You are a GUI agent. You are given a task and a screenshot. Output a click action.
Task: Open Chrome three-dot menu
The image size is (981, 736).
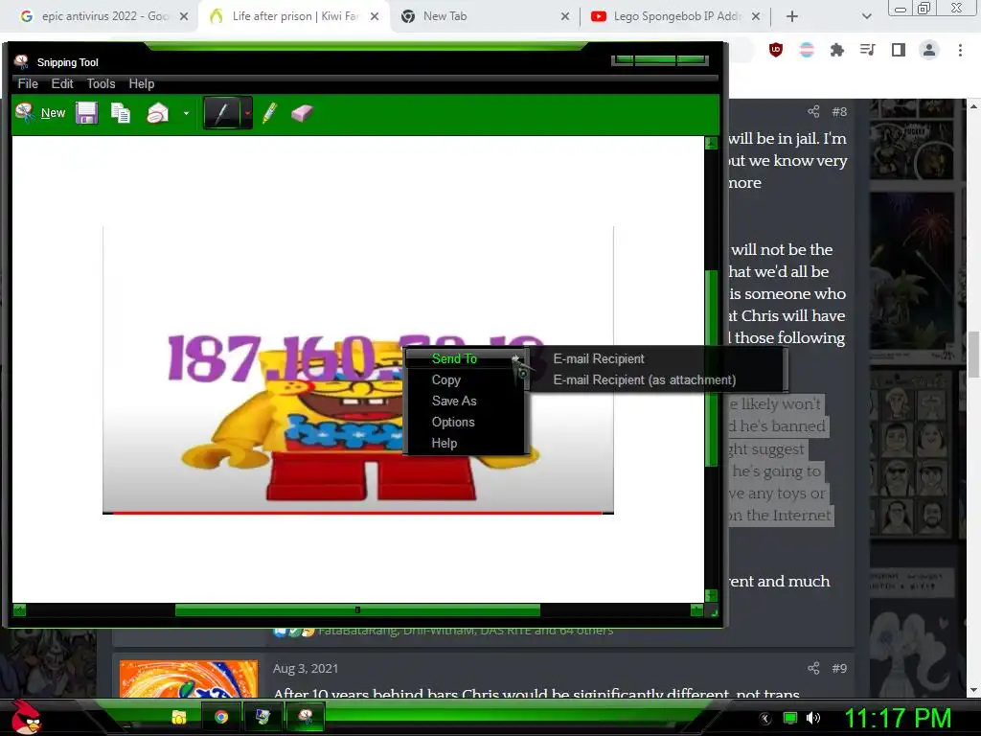[960, 50]
